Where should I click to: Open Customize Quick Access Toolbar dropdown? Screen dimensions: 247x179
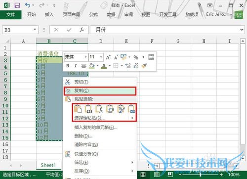click(x=54, y=5)
